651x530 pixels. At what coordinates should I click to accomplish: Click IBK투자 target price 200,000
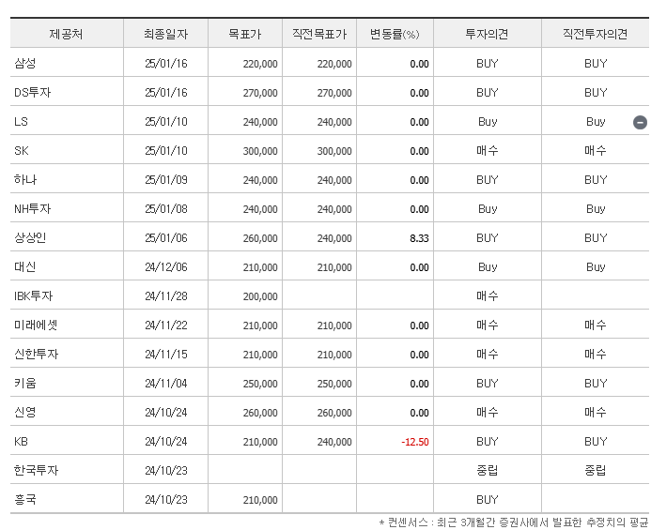tap(260, 296)
